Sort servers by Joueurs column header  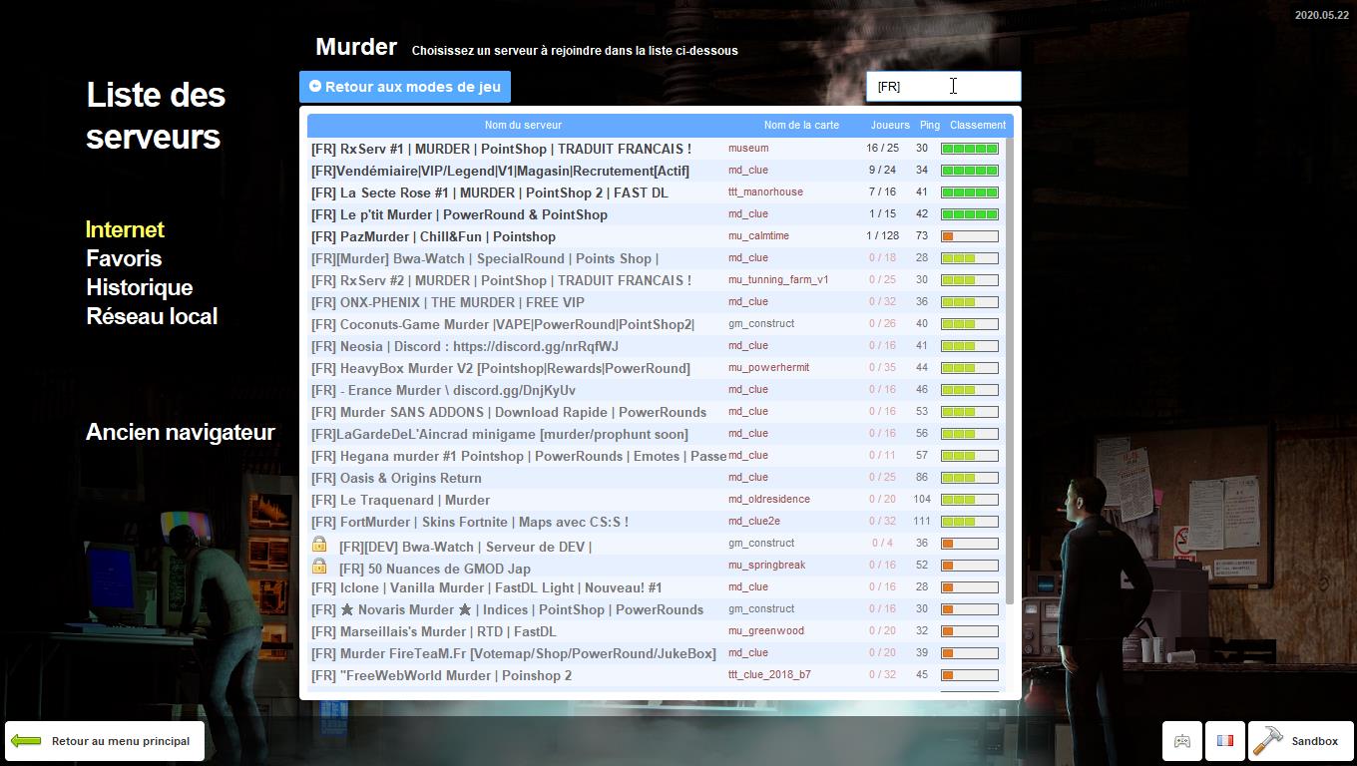889,126
